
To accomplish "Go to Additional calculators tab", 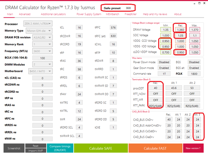I will (53, 14).
